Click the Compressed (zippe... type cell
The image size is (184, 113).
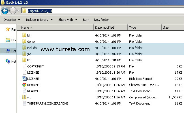[x=144, y=97]
